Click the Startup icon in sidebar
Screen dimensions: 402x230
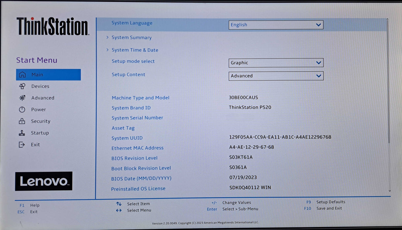[22, 133]
